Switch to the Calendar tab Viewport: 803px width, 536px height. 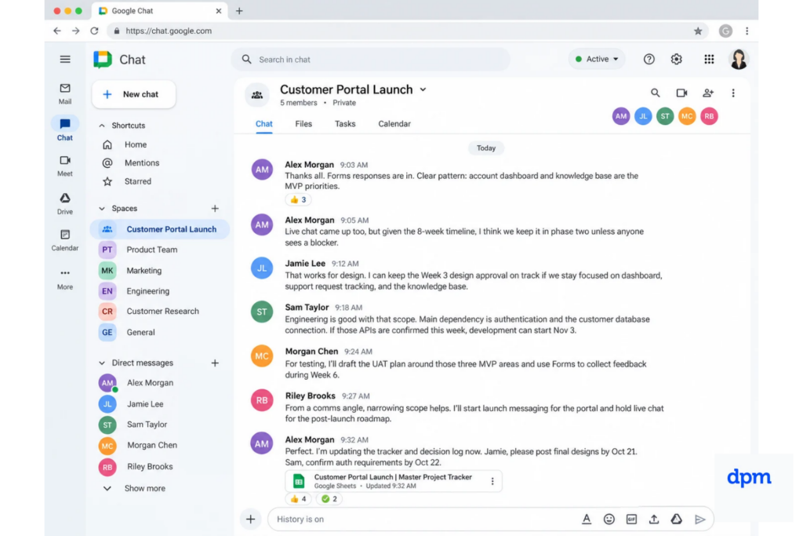tap(394, 124)
